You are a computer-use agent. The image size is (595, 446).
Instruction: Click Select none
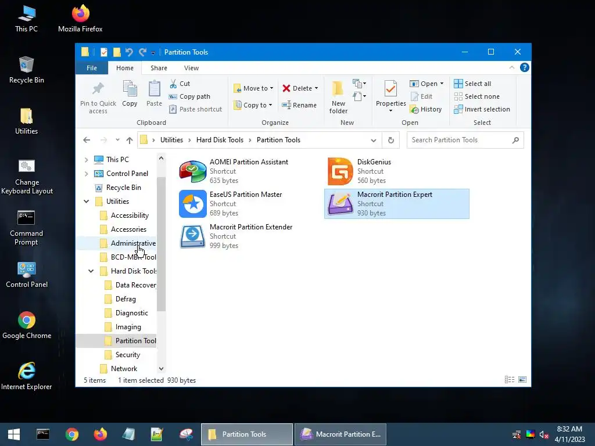(477, 96)
